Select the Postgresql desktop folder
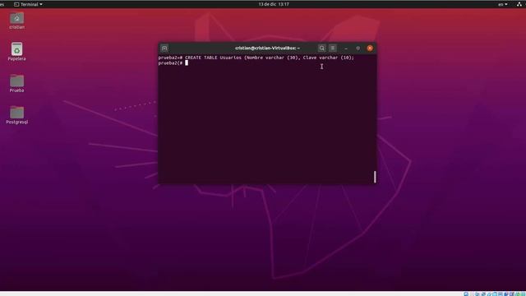 pyautogui.click(x=16, y=113)
